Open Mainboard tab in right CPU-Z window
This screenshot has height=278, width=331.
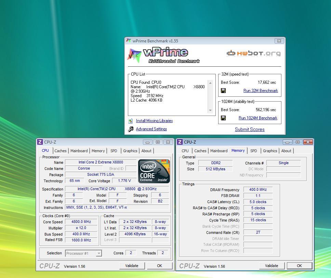point(219,151)
